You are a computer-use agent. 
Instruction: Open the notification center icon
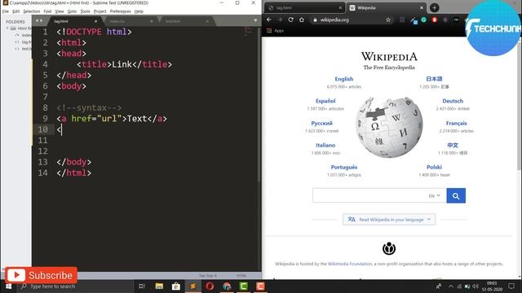pos(511,286)
